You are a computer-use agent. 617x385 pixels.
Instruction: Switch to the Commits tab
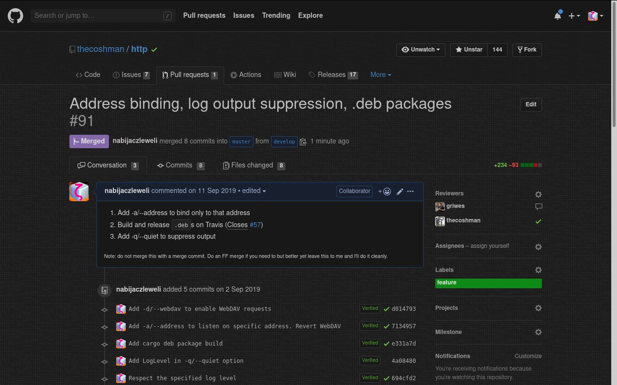coord(180,166)
